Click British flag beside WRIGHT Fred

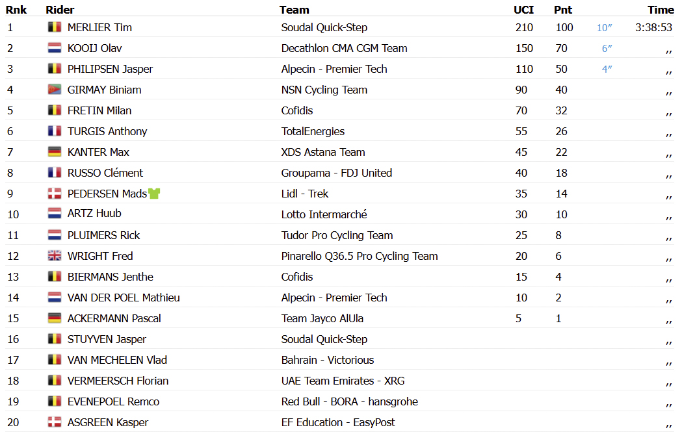pos(55,256)
